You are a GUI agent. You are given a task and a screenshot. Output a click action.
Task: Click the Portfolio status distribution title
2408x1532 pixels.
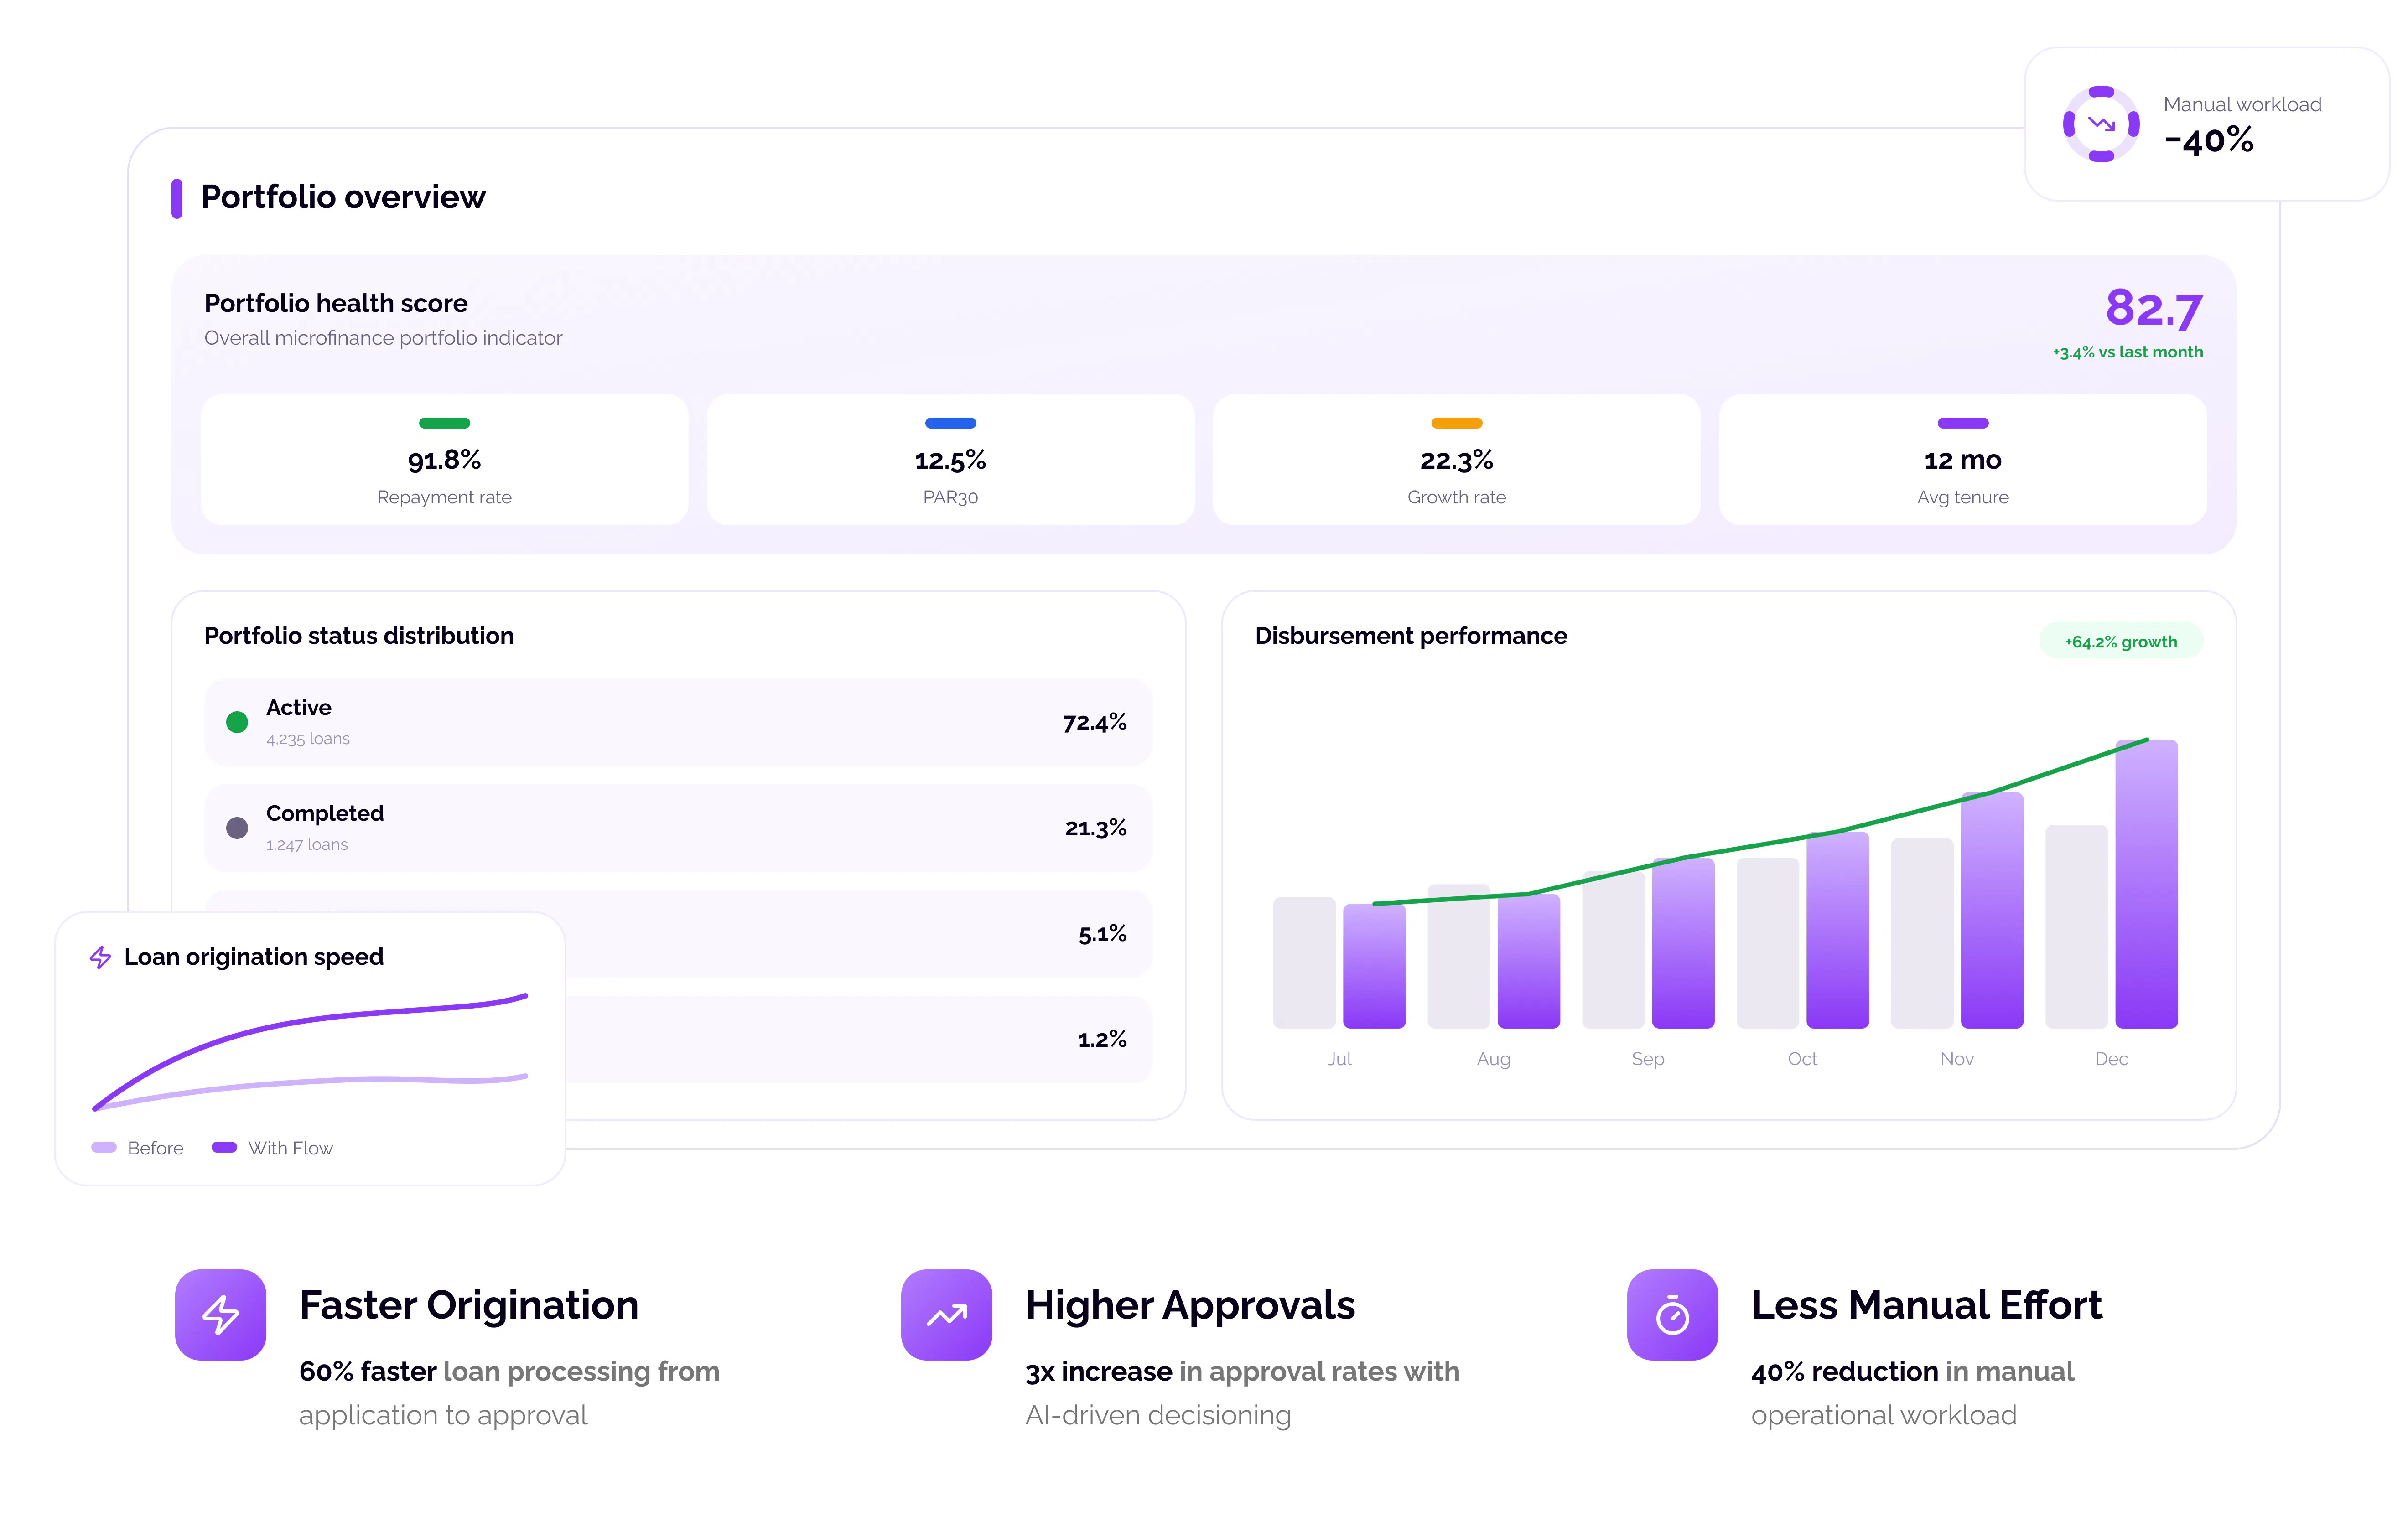tap(359, 636)
